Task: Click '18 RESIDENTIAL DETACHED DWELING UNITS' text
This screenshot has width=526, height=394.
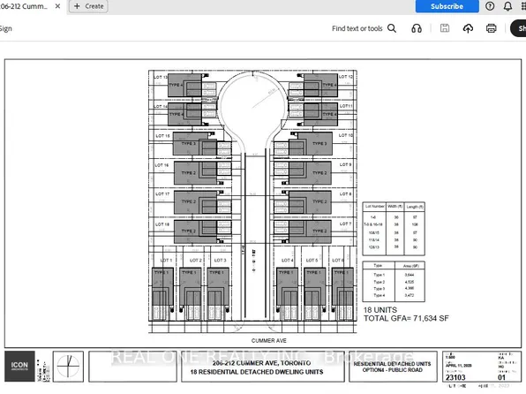Action: click(x=257, y=372)
